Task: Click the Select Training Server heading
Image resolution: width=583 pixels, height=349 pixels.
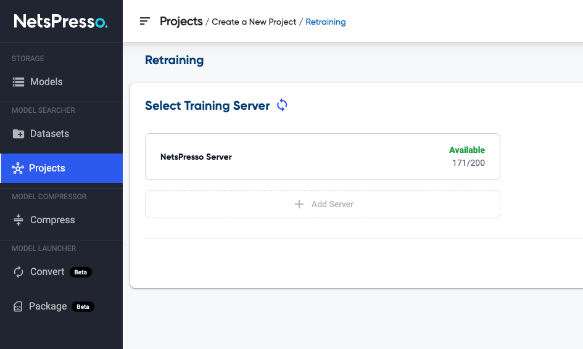Action: [x=207, y=105]
